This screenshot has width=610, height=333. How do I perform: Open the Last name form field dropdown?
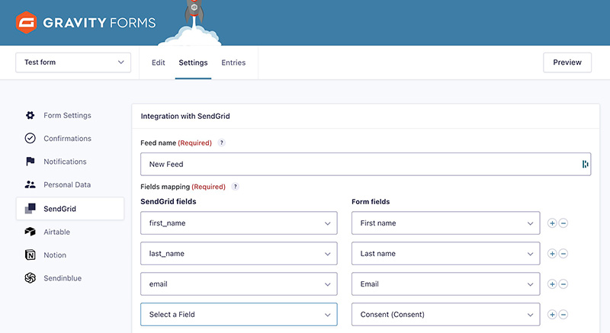point(446,254)
